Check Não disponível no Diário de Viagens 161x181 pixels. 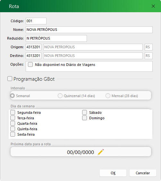tap(30, 65)
